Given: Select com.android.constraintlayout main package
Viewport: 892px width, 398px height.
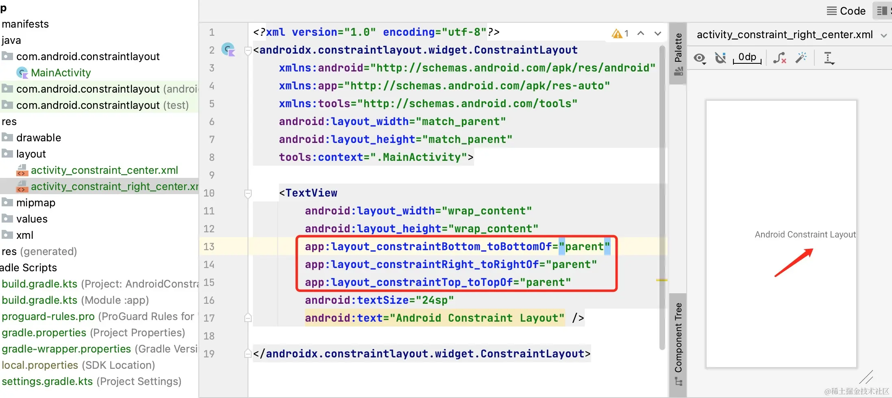Looking at the screenshot, I should click(88, 56).
